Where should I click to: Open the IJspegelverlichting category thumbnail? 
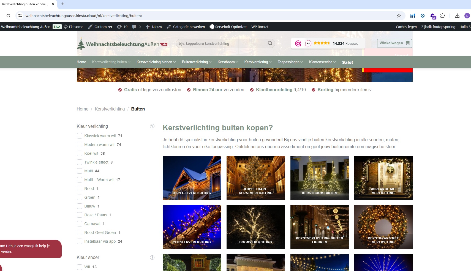192,178
